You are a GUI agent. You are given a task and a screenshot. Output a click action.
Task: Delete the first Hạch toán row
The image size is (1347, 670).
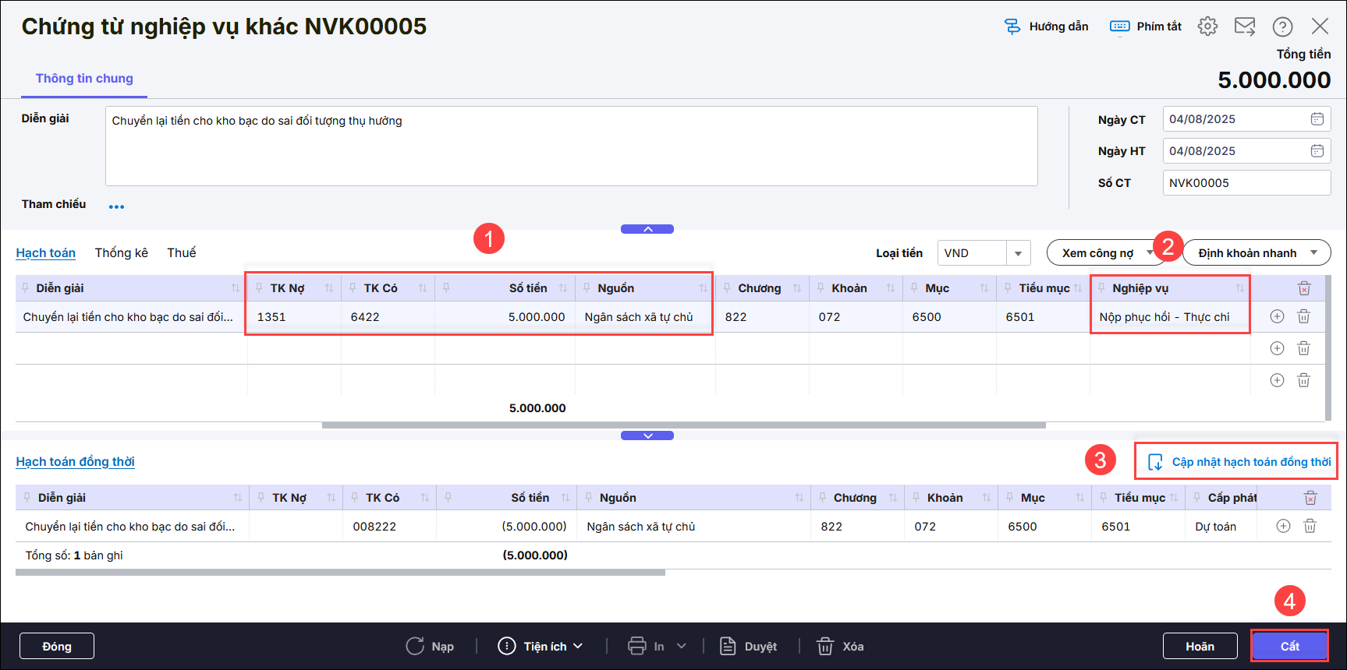[x=1303, y=316]
